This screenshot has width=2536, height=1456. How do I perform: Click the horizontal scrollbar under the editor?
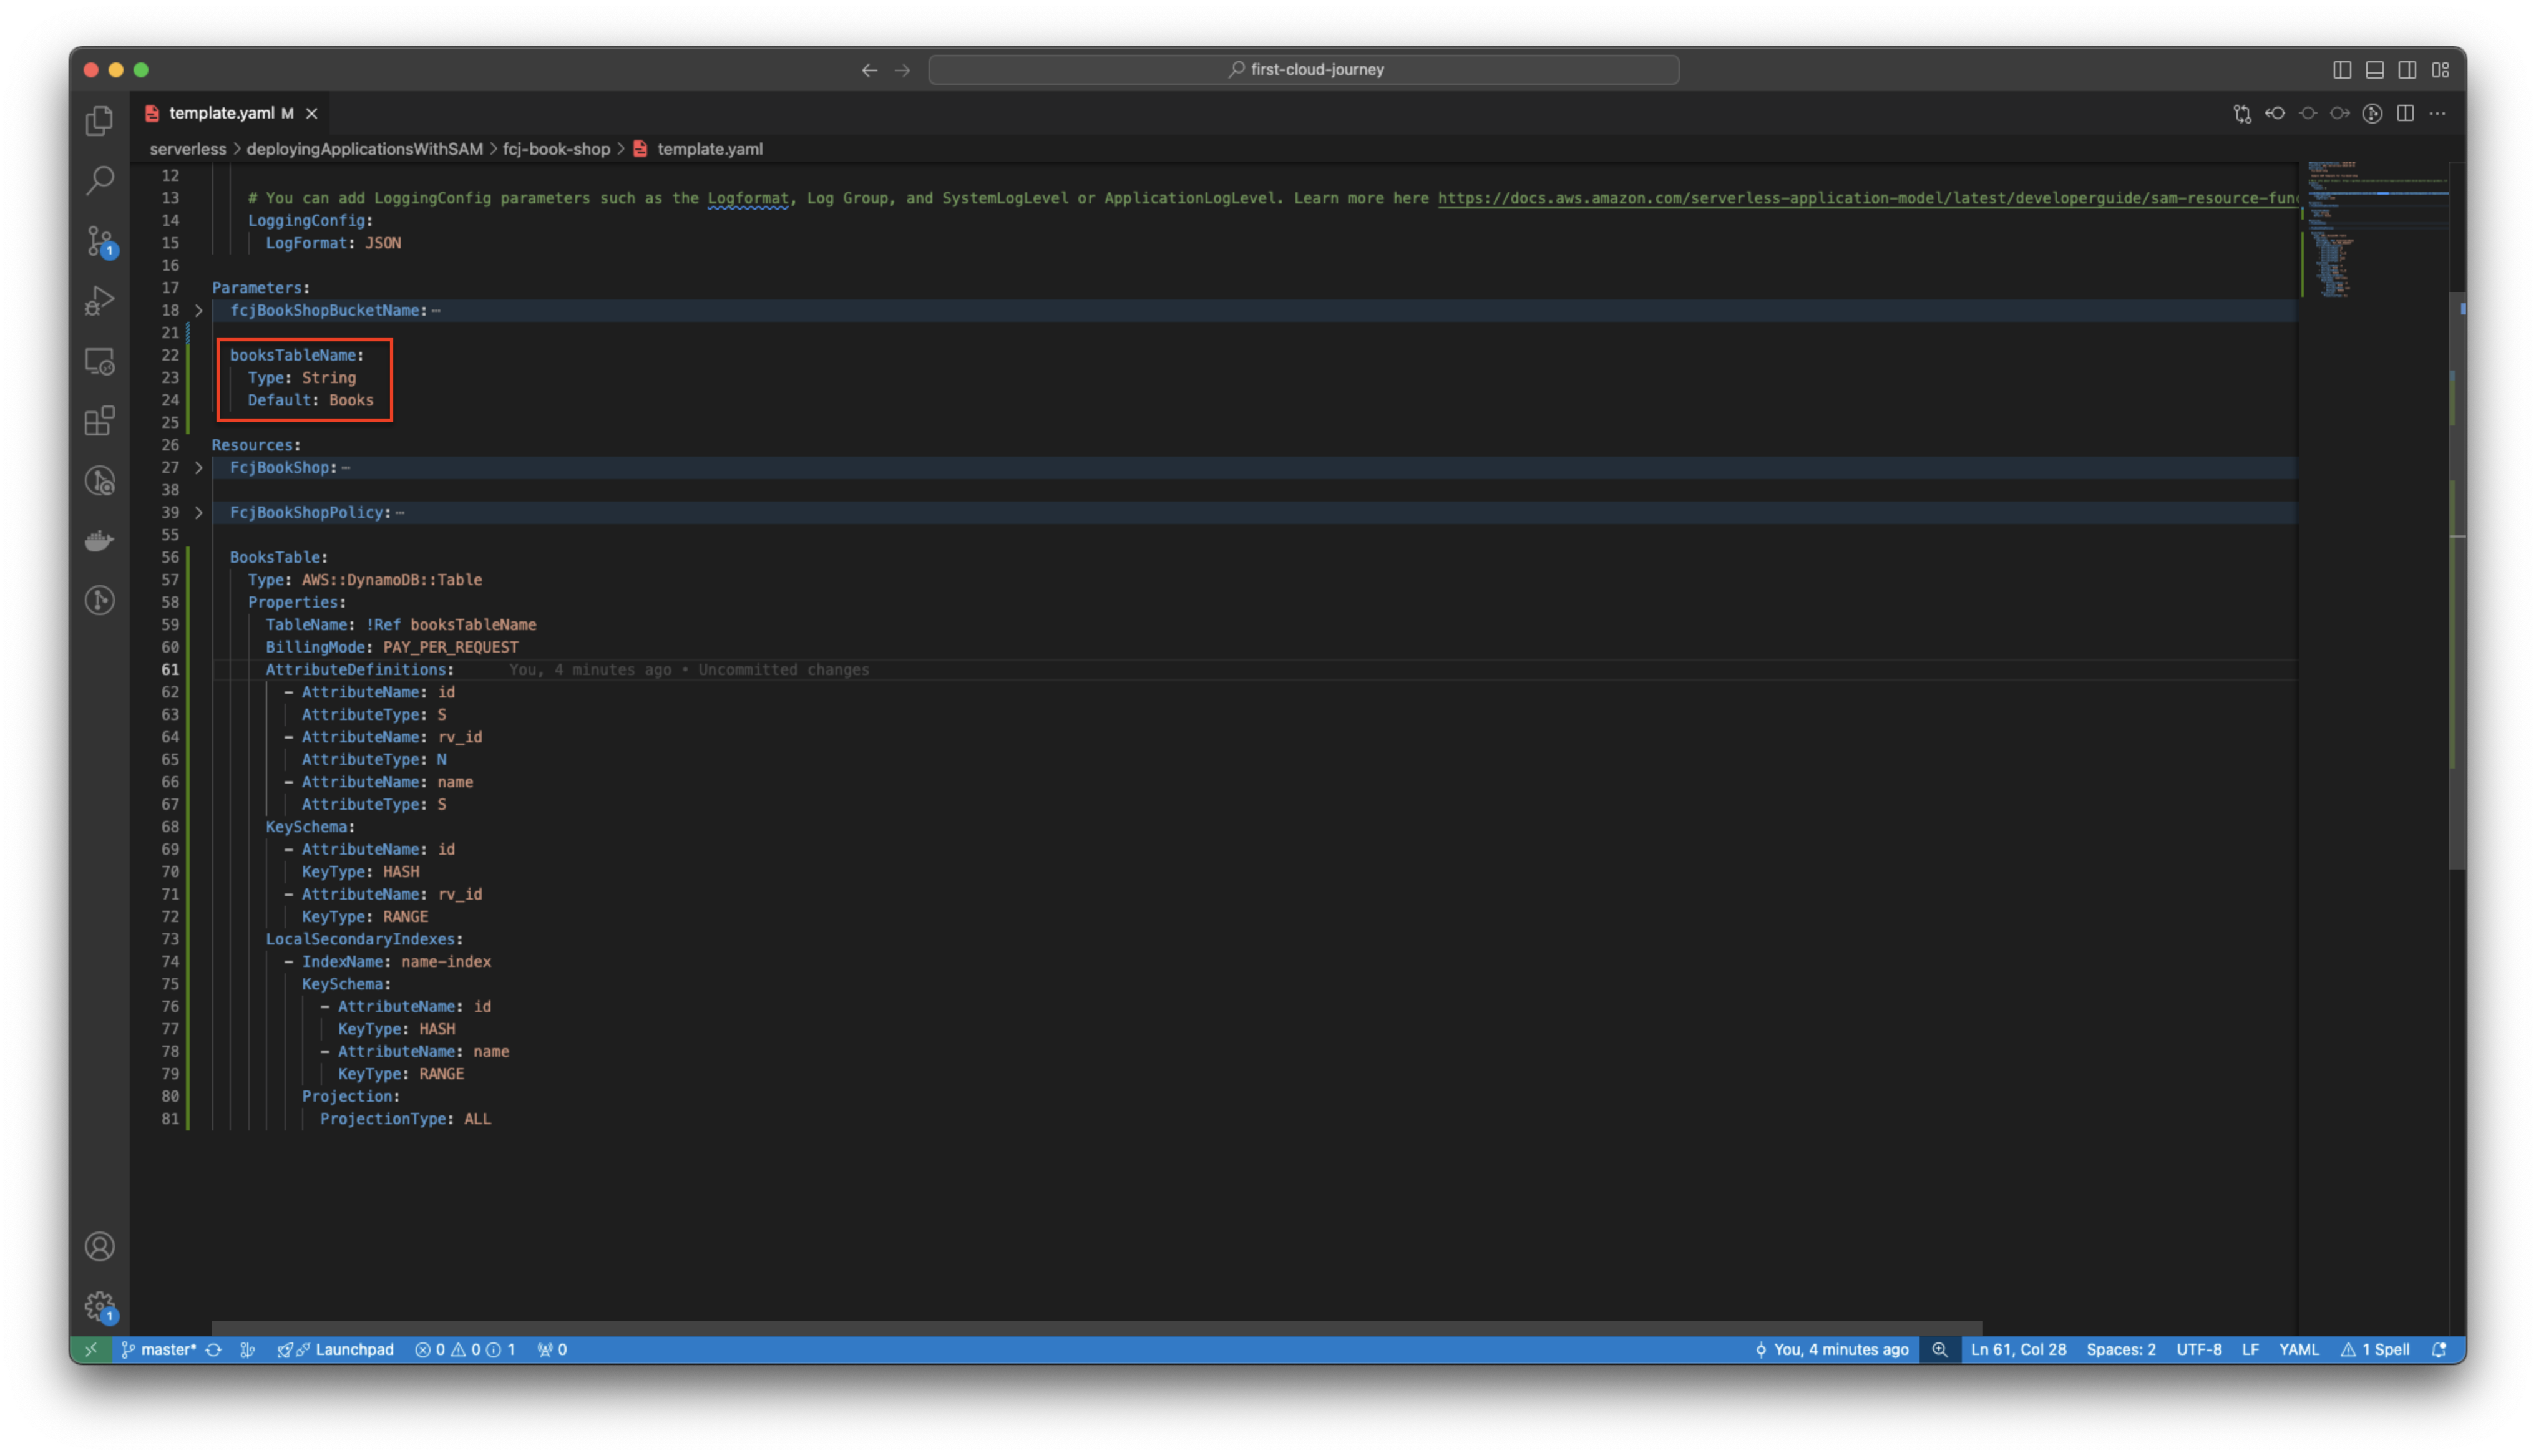[x=1097, y=1329]
